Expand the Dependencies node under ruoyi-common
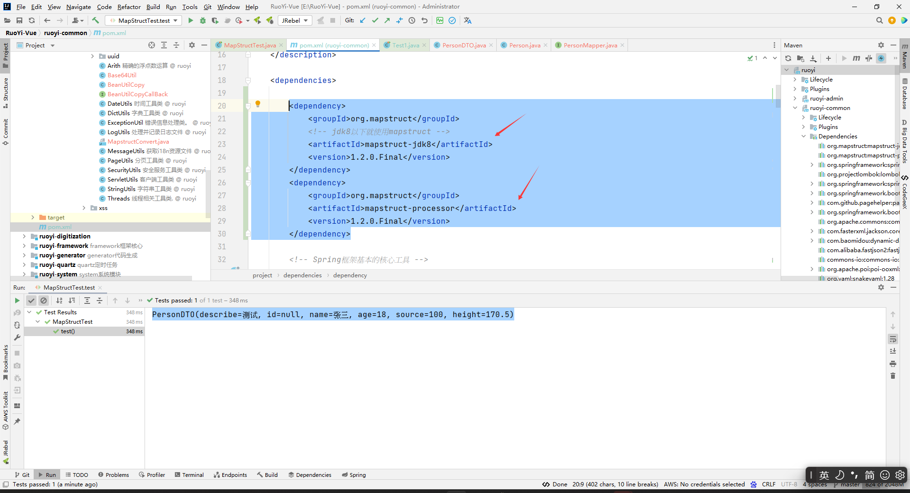The width and height of the screenshot is (910, 493). click(803, 136)
